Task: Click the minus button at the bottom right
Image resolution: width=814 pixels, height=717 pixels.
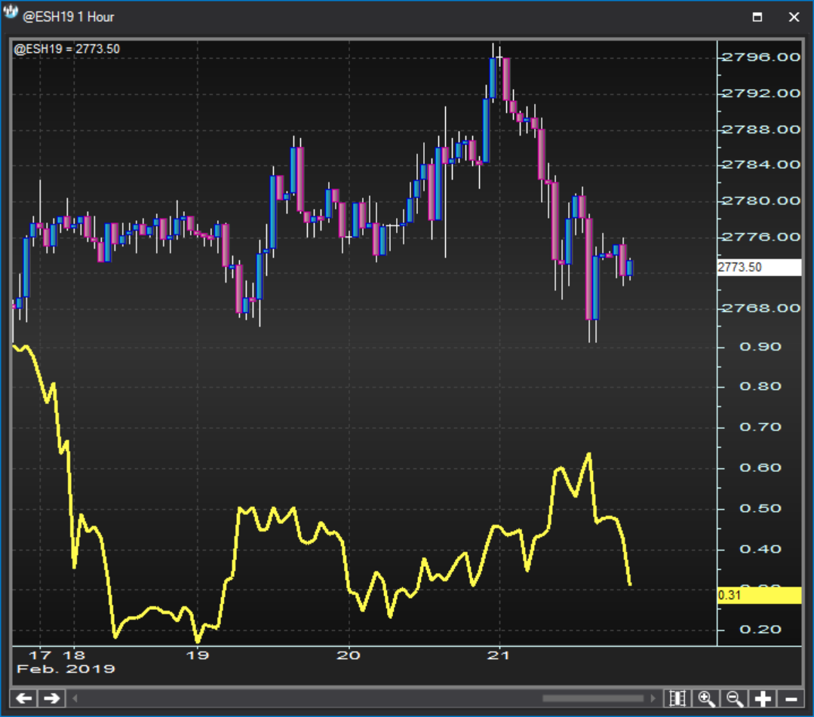Action: click(x=791, y=698)
